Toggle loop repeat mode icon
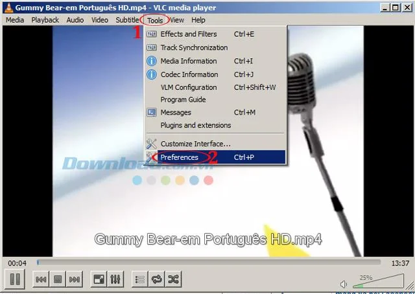Image resolution: width=415 pixels, height=294 pixels. point(157,279)
